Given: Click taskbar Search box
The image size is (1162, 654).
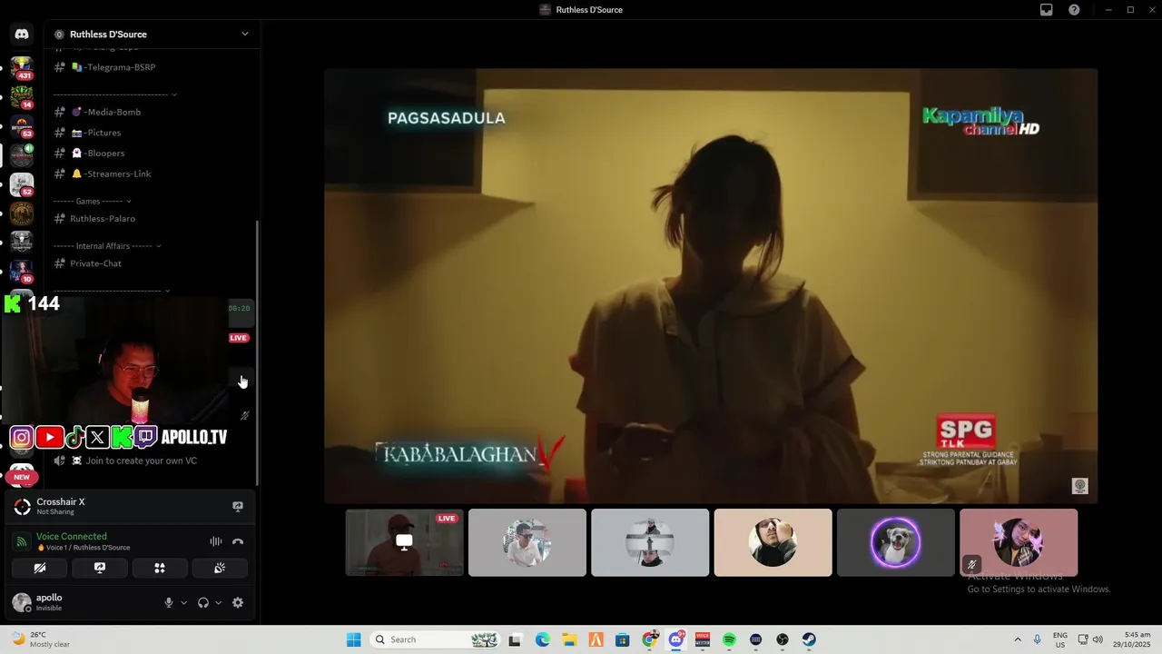Looking at the screenshot, I should pyautogui.click(x=435, y=639).
